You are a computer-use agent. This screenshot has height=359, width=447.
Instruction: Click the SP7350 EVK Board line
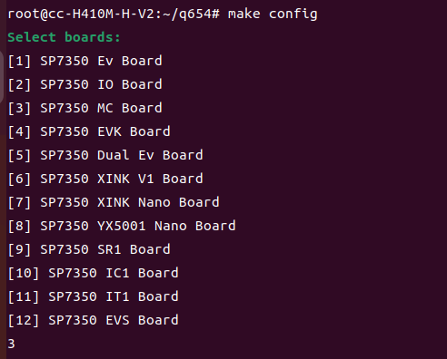coord(89,131)
